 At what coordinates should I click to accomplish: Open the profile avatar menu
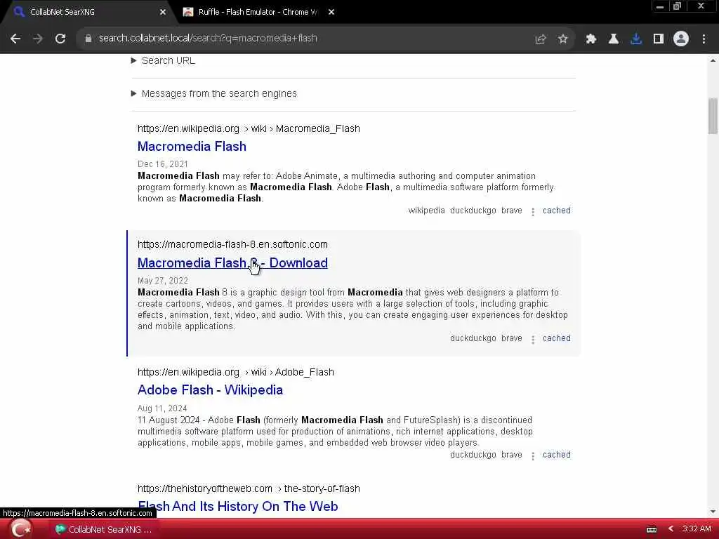[x=681, y=39]
